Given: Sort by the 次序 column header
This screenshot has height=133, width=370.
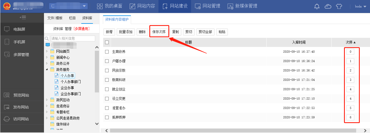Looking at the screenshot, I should 351,42.
